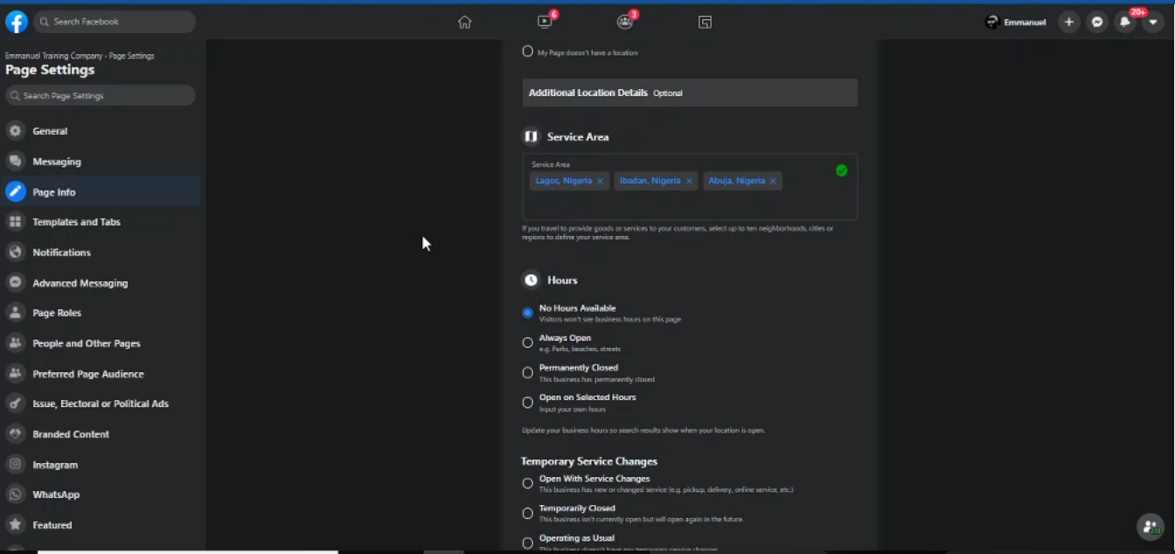Open the new group chat bubble
Viewport: 1175px width, 554px height.
(x=1151, y=526)
